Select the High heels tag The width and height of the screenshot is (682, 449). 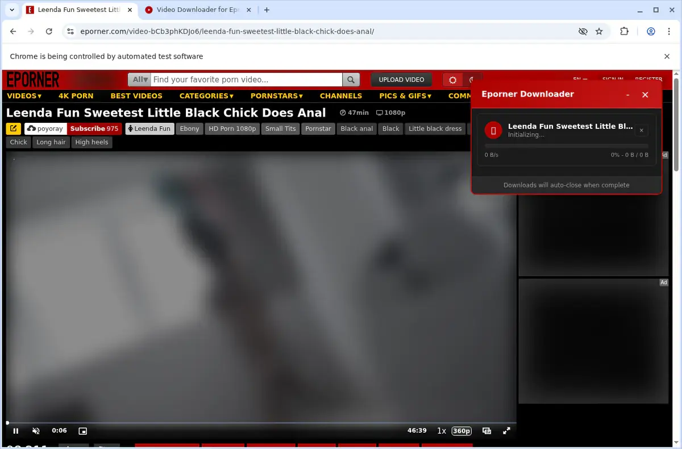point(92,142)
